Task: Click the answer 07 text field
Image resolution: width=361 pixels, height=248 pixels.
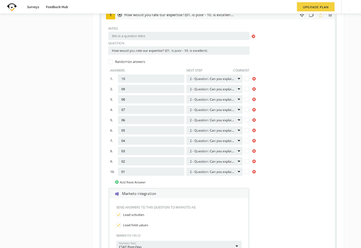Action: tap(151, 110)
